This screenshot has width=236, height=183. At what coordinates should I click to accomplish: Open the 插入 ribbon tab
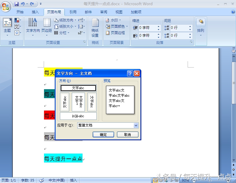point(35,12)
